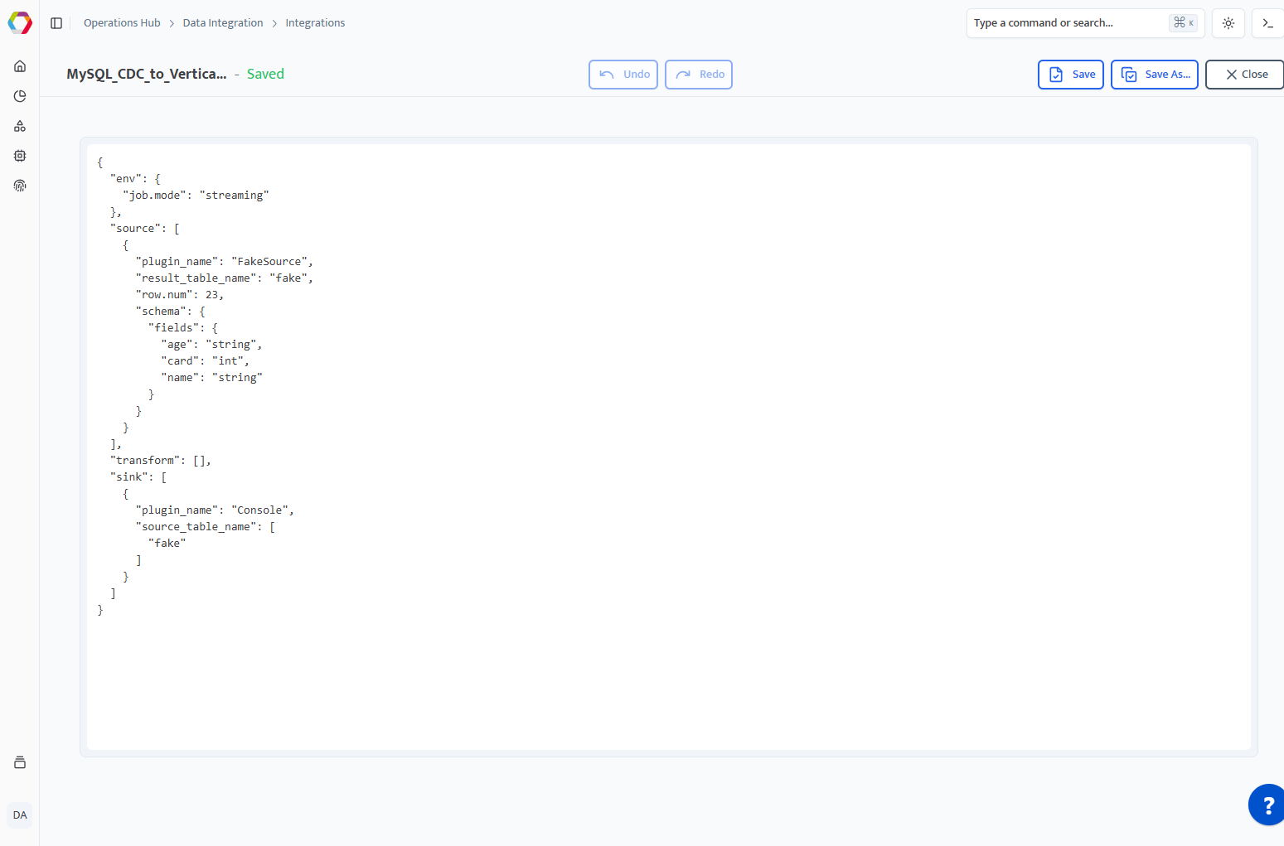This screenshot has width=1284, height=846.
Task: Open the fingerprint security icon
Action: click(x=20, y=186)
